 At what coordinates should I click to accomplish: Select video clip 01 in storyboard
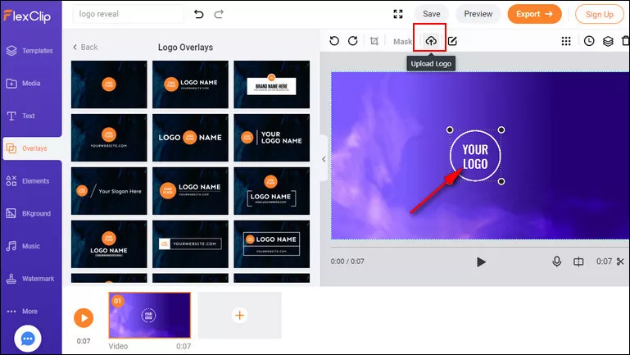[149, 315]
